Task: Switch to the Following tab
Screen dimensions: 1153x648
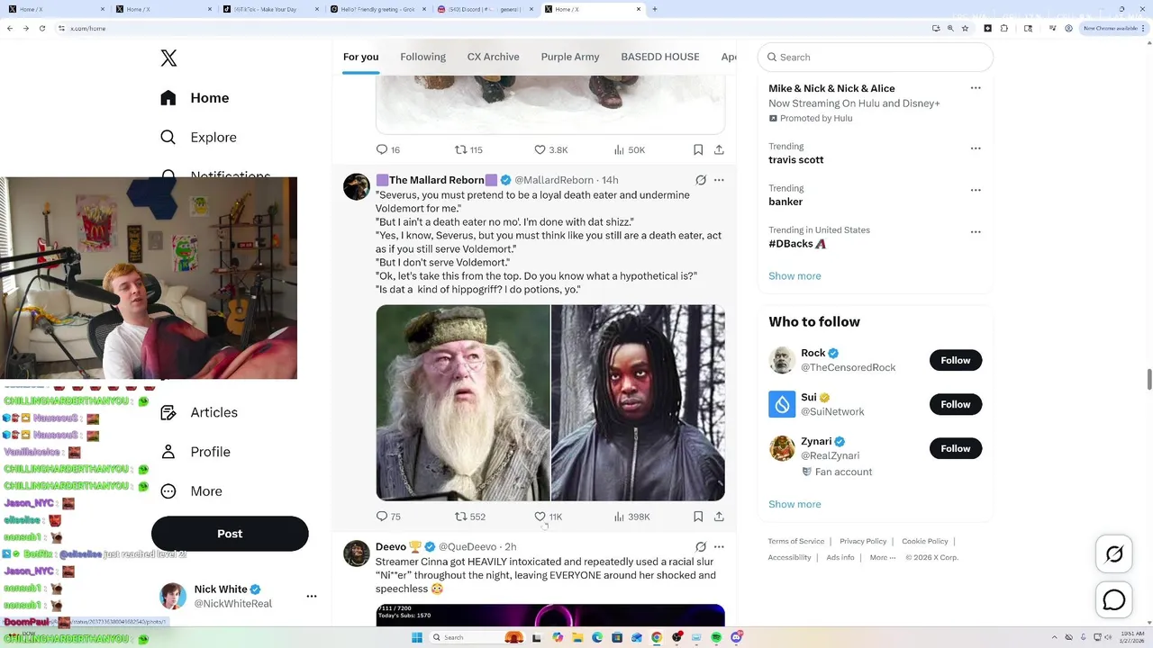Action: point(422,57)
